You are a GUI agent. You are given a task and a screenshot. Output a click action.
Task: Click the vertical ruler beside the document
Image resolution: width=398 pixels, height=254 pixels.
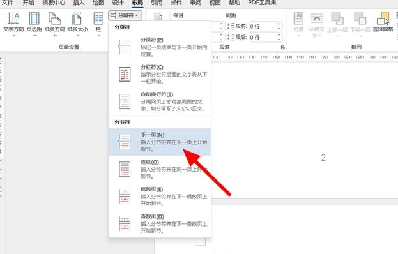click(x=1, y=127)
